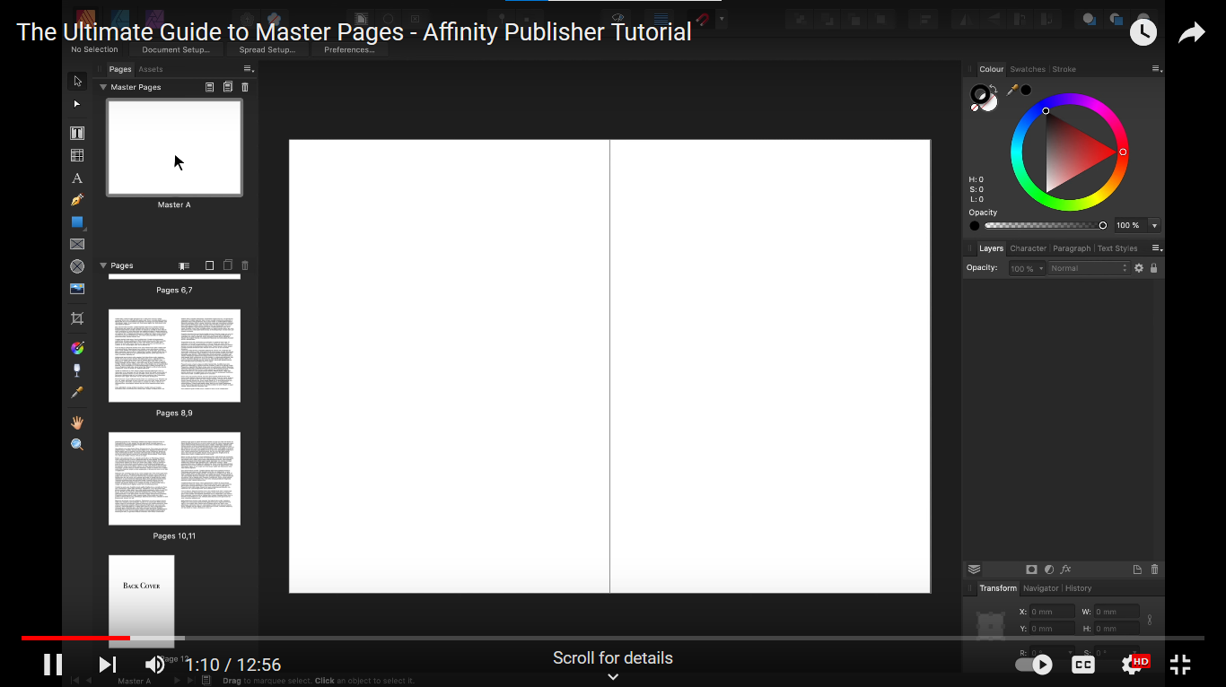The height and width of the screenshot is (687, 1226).
Task: Click the Watch Later clock icon
Action: [x=1143, y=32]
